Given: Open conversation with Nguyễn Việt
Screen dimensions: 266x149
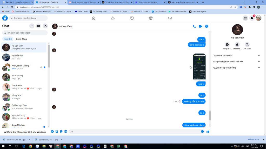Looking at the screenshot, I should 25,57.
